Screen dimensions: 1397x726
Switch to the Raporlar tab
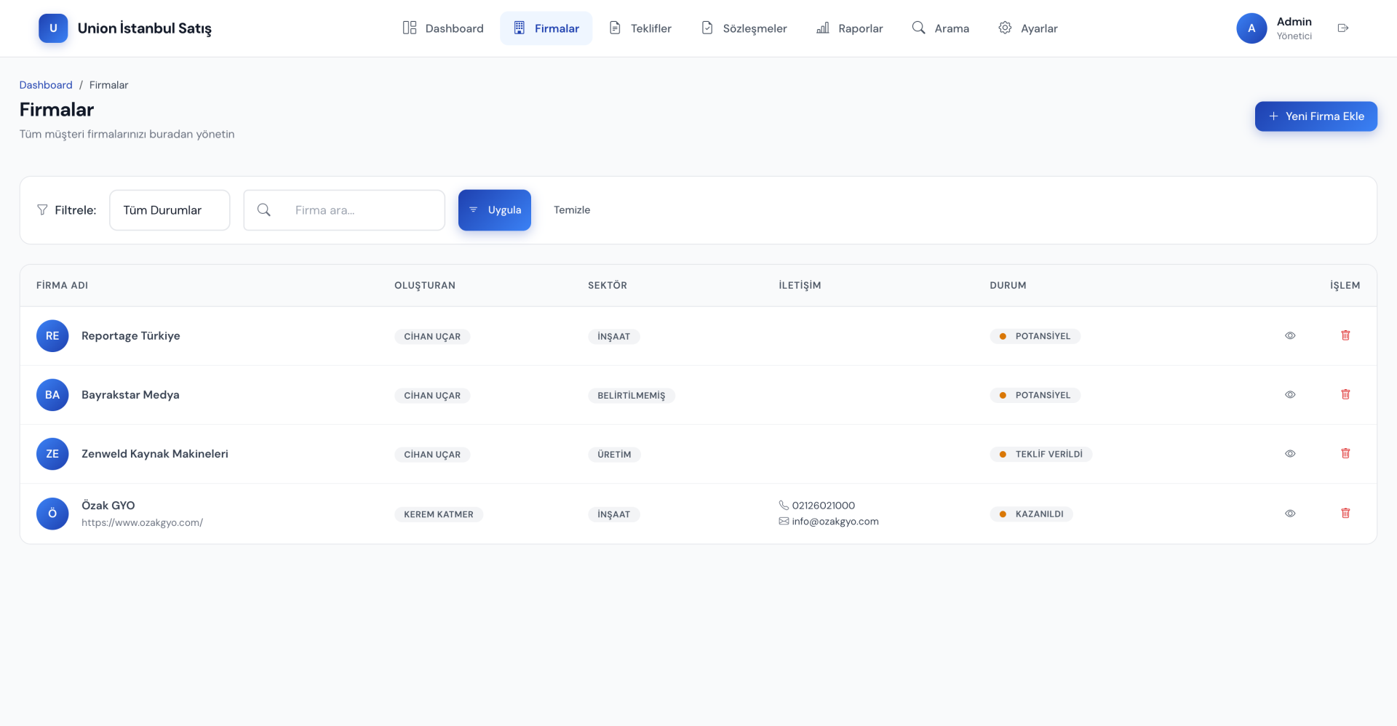(849, 28)
